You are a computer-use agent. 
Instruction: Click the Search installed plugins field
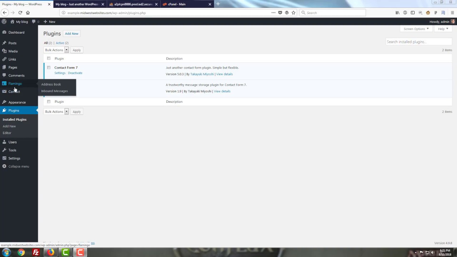(x=418, y=42)
